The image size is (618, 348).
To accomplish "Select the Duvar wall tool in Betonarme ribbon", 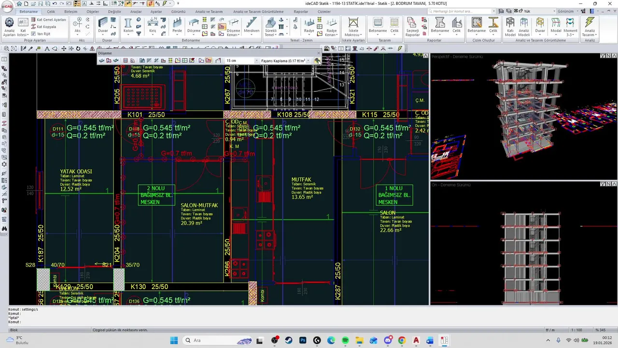I will click(x=103, y=27).
